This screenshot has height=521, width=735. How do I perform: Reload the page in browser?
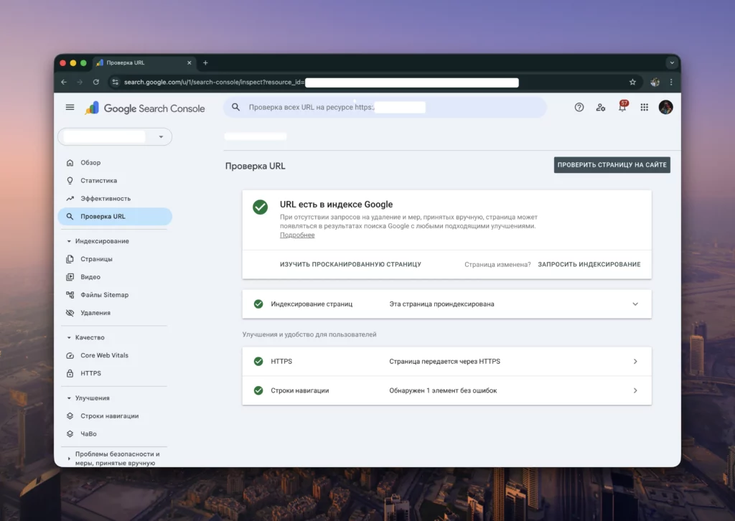[96, 82]
